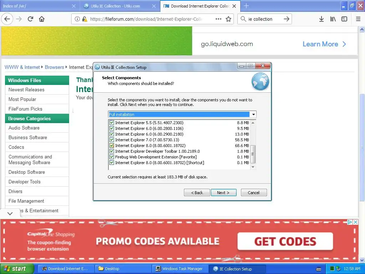Show site information icon in address bar
The image size is (365, 274).
[77, 19]
